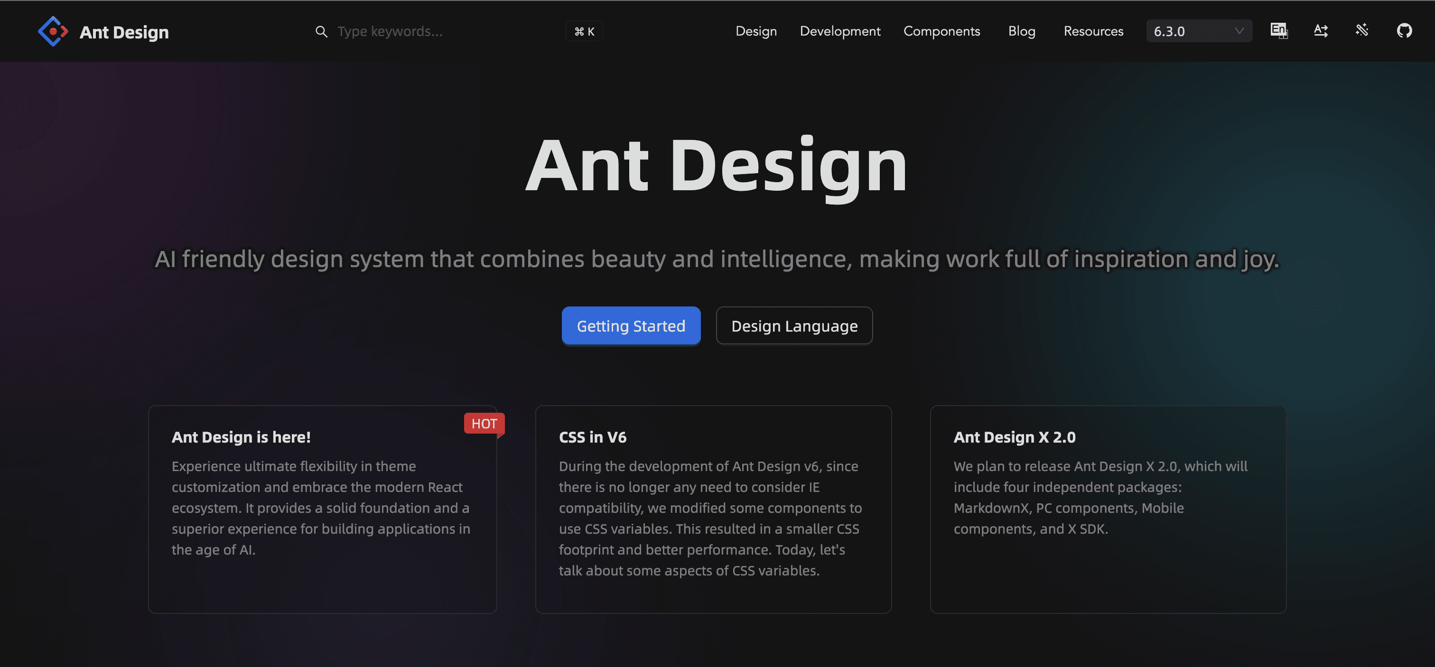Click the HOT badge on first card
Screen dimensions: 1435x667
coord(484,423)
